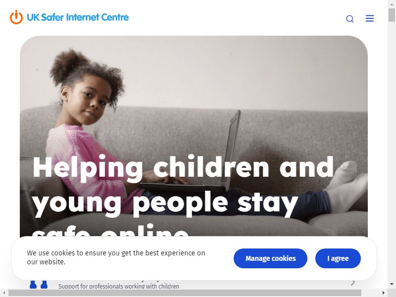396x297 pixels.
Task: Click the horizontal scrollbar track right of the thumb
Action: pyautogui.click(x=370, y=293)
